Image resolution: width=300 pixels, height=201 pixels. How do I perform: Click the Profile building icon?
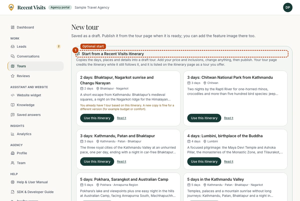(12, 153)
